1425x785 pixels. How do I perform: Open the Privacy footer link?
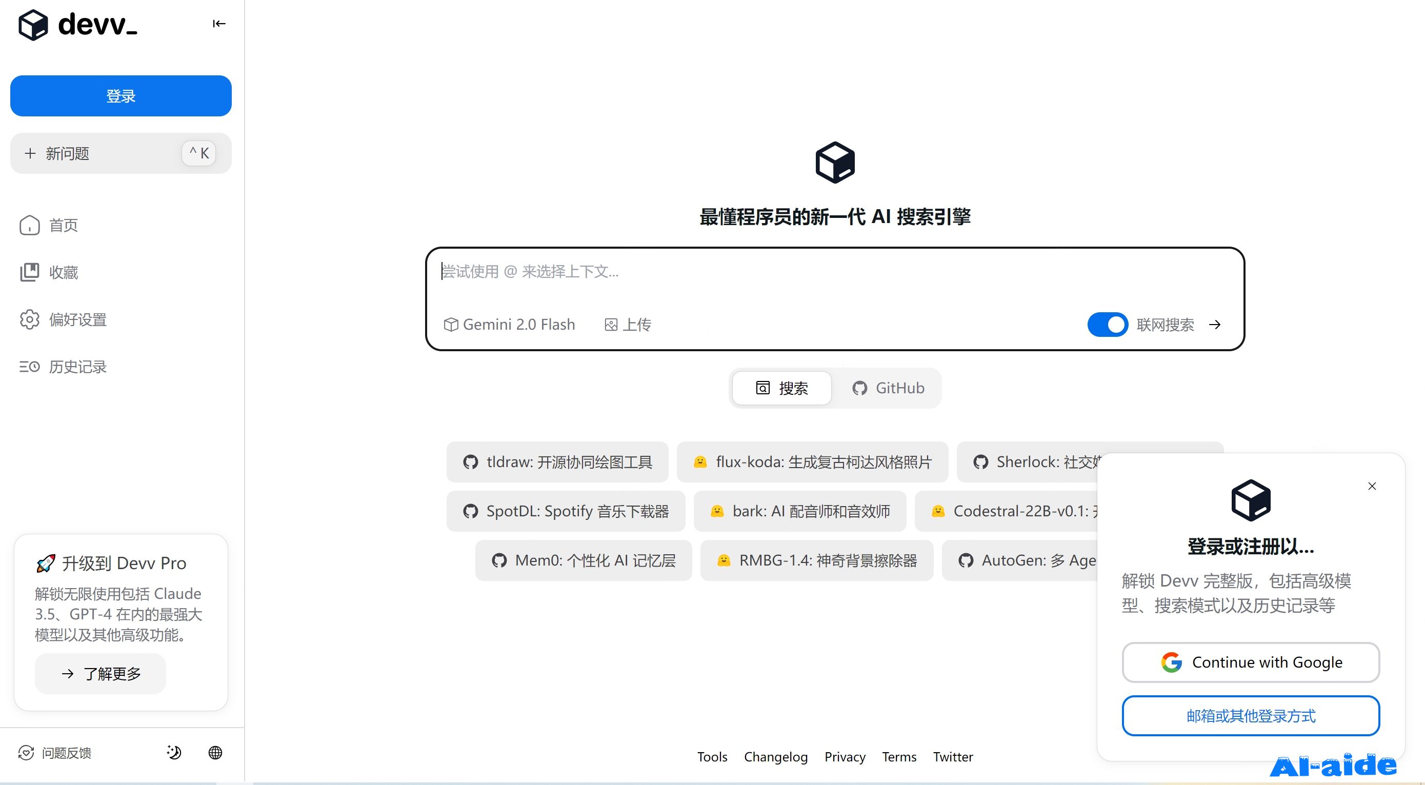[845, 757]
